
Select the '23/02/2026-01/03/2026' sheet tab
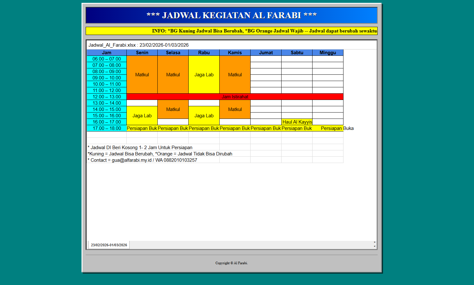click(108, 245)
